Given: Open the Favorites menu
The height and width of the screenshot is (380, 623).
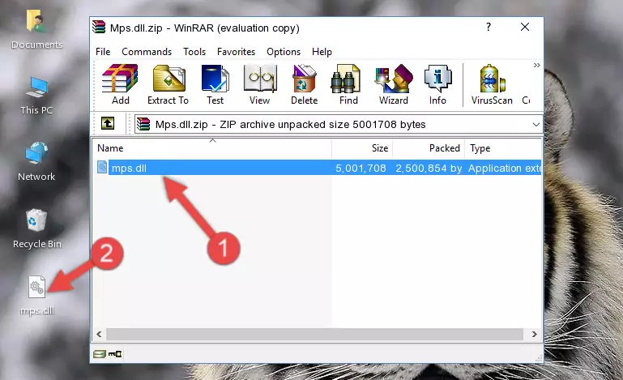Looking at the screenshot, I should click(x=236, y=52).
